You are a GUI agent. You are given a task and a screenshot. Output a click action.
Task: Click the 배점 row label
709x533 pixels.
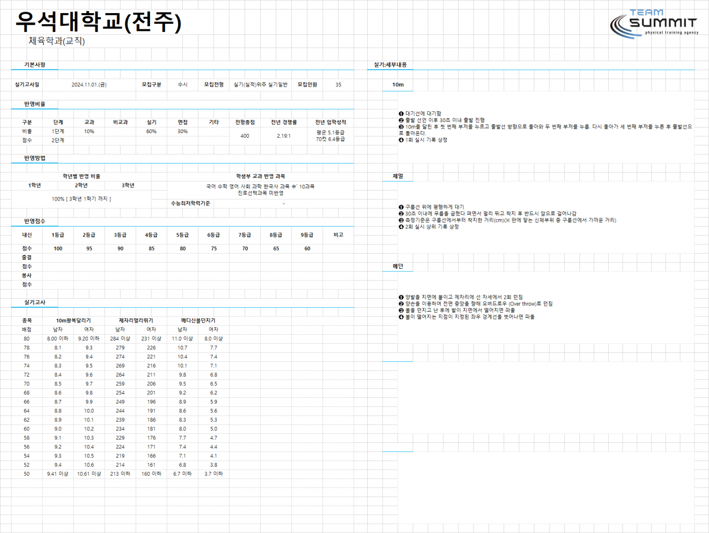(x=27, y=330)
